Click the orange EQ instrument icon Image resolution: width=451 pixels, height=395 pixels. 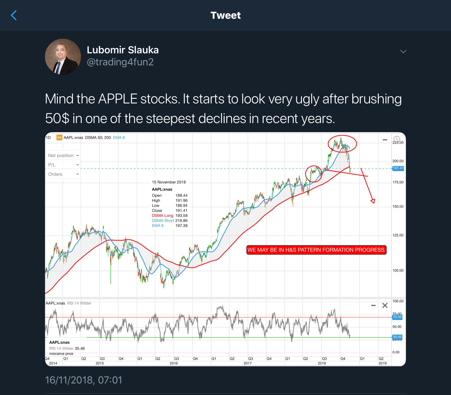(x=59, y=137)
